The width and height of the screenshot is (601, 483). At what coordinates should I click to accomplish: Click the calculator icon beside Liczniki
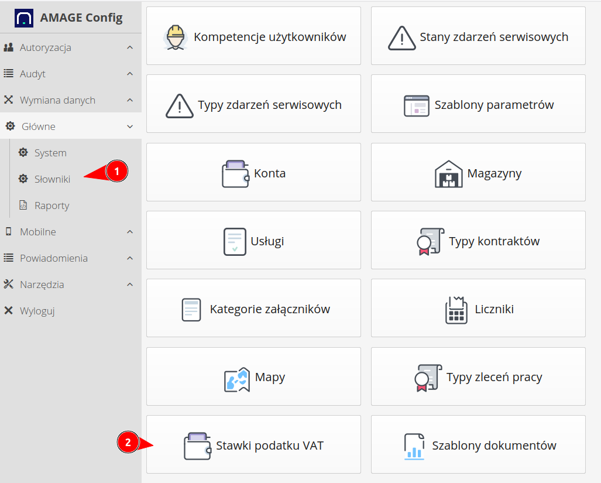tap(456, 310)
